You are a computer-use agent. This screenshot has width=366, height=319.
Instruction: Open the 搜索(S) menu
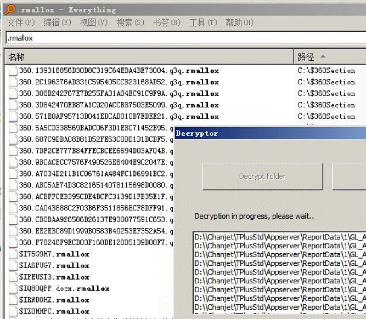tap(131, 22)
